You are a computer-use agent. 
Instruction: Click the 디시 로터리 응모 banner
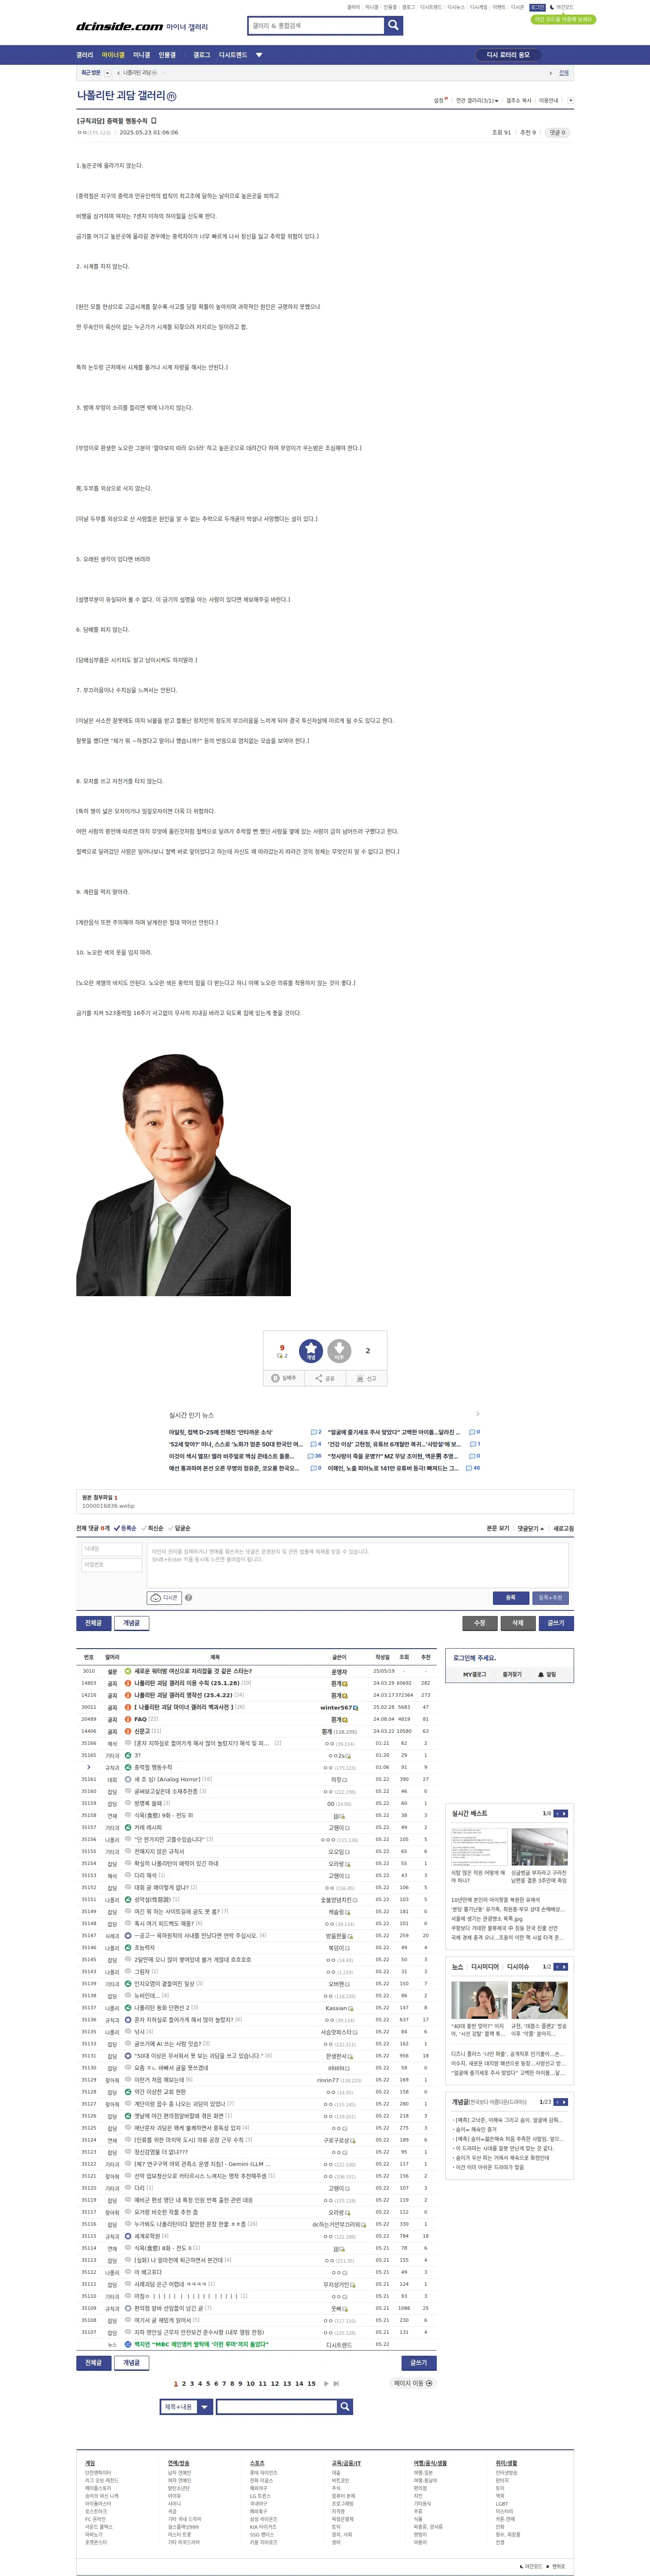(508, 55)
